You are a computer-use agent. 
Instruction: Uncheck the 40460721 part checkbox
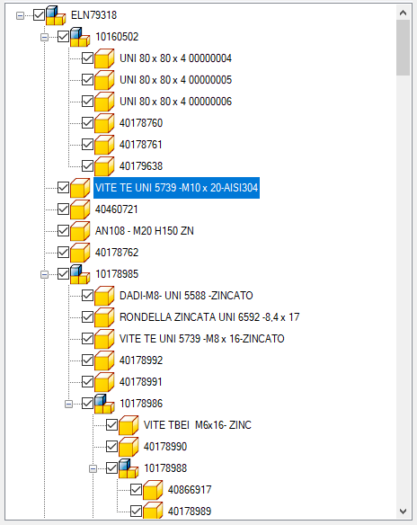[x=63, y=209]
